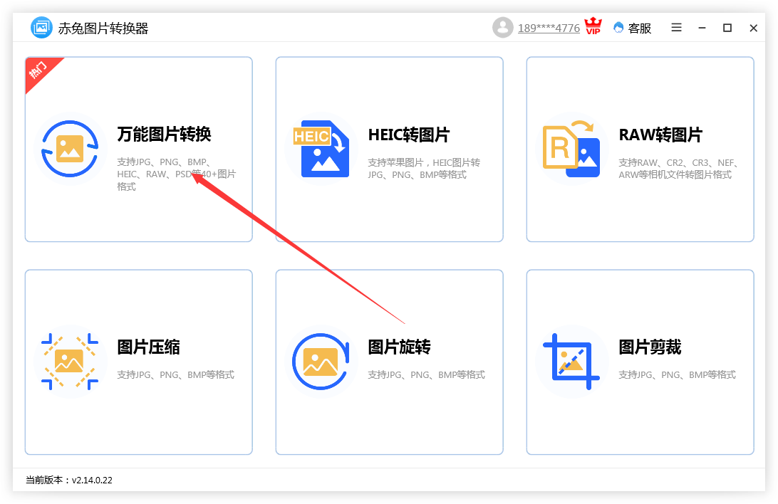Click the HEIC file convert icon

tap(321, 149)
